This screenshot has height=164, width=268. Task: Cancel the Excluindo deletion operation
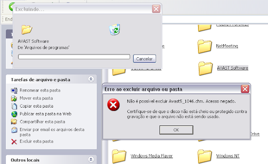coord(144,59)
